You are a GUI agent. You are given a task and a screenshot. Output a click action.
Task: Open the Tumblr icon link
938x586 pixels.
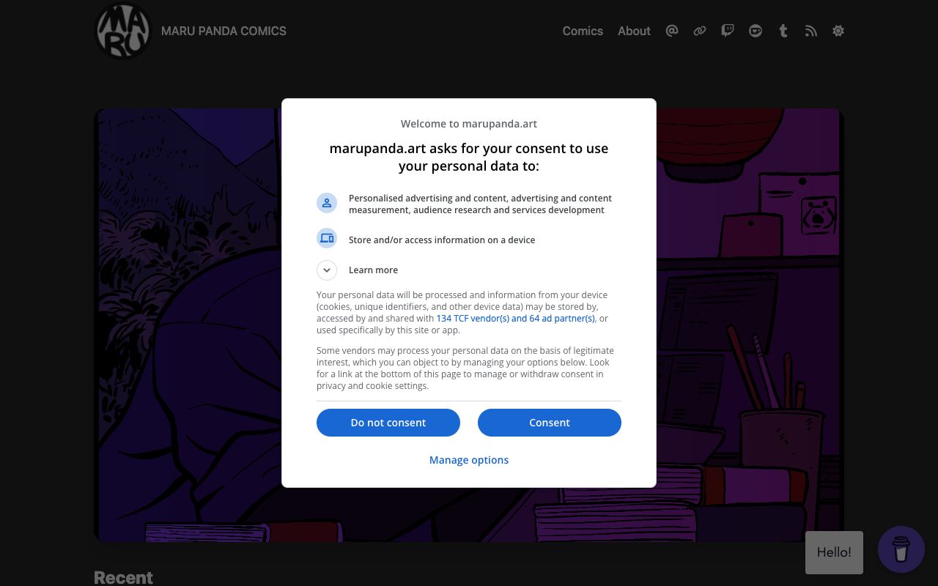pyautogui.click(x=783, y=31)
